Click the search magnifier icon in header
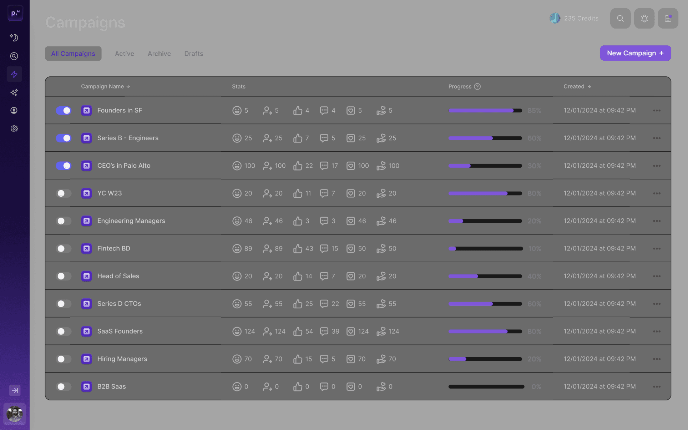This screenshot has height=430, width=688. (x=620, y=19)
